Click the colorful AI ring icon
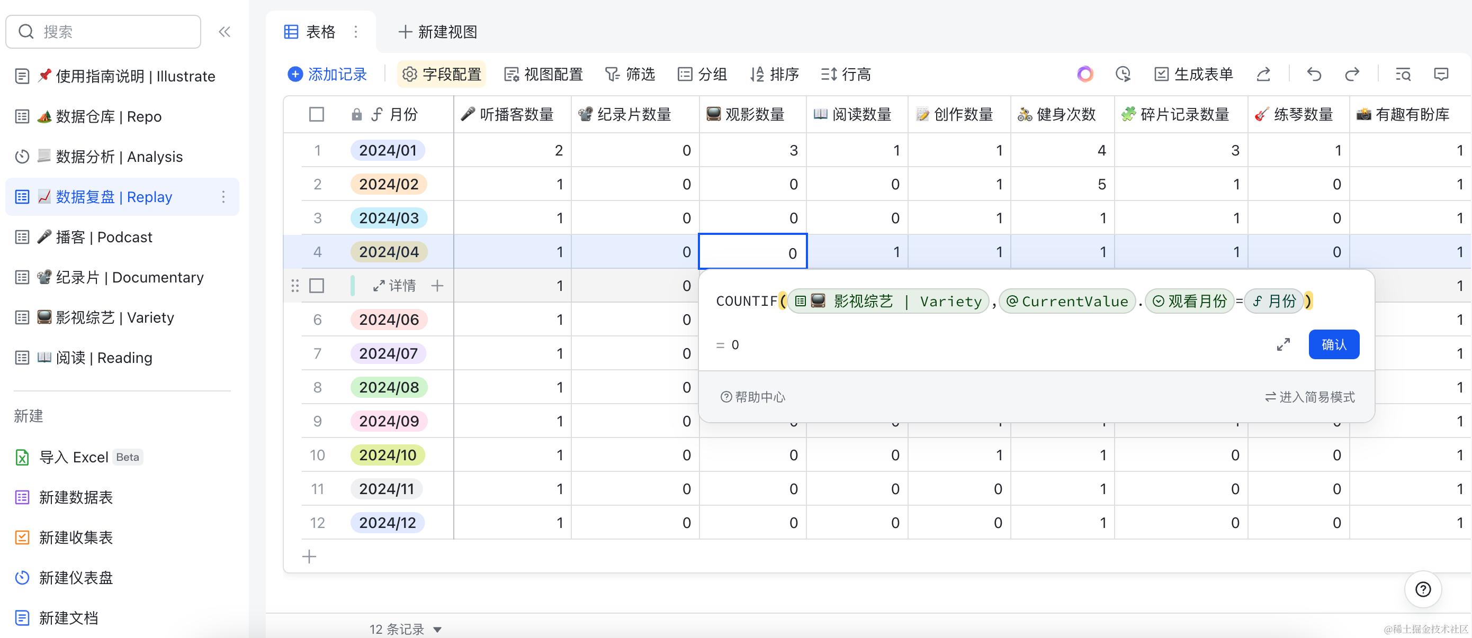Screen dimensions: 1472x638 [1084, 74]
